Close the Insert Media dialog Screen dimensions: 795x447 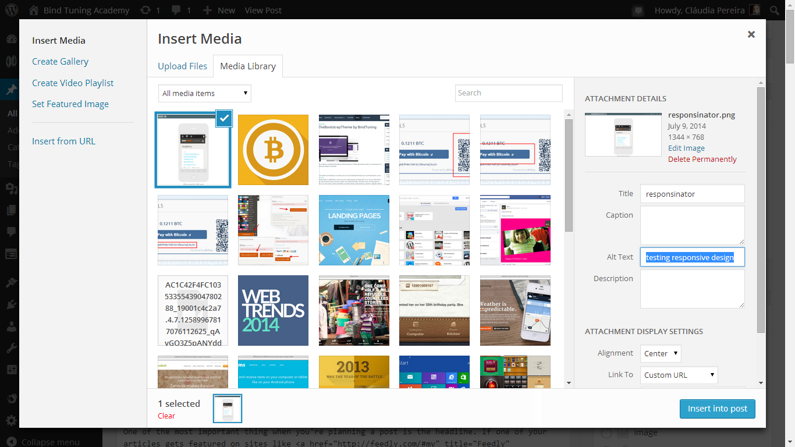(x=751, y=34)
